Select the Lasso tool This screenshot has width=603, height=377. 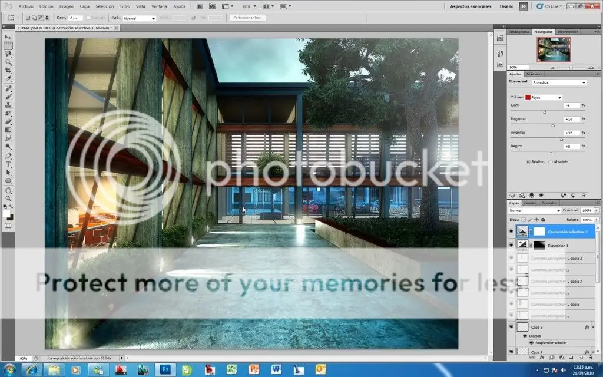coord(8,54)
